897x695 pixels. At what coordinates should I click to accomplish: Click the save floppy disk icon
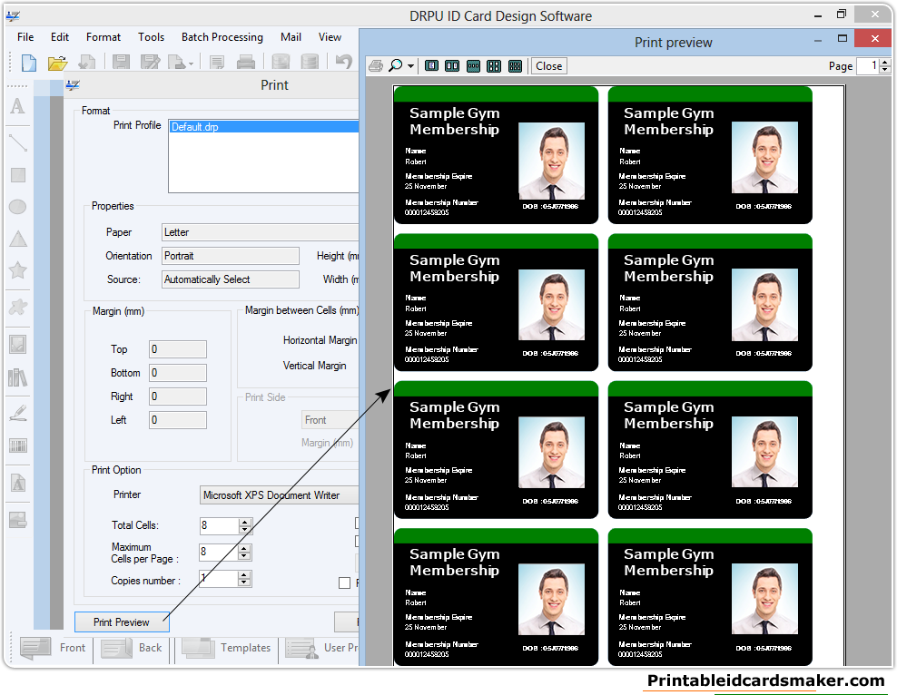point(121,63)
